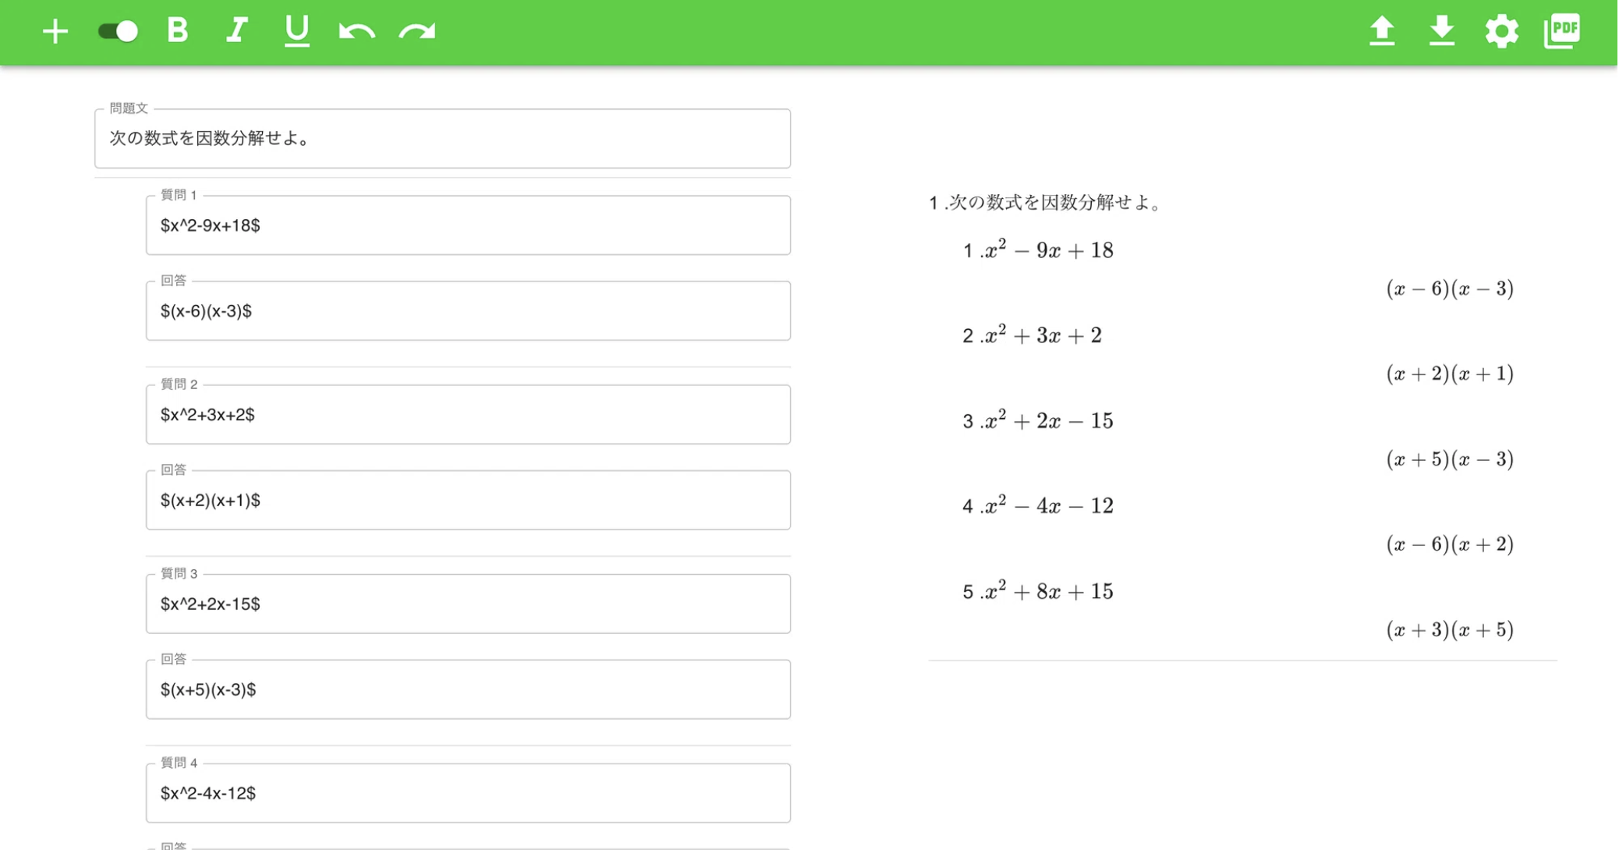Select the answer (x+2)(x+1) in the preview
1619x850 pixels.
point(1451,374)
